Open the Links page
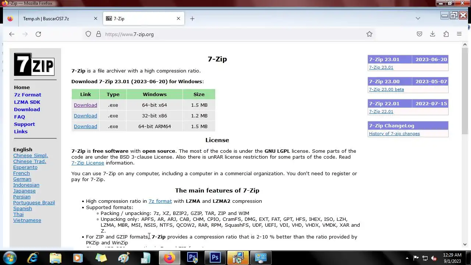Image resolution: width=471 pixels, height=265 pixels. tap(21, 132)
